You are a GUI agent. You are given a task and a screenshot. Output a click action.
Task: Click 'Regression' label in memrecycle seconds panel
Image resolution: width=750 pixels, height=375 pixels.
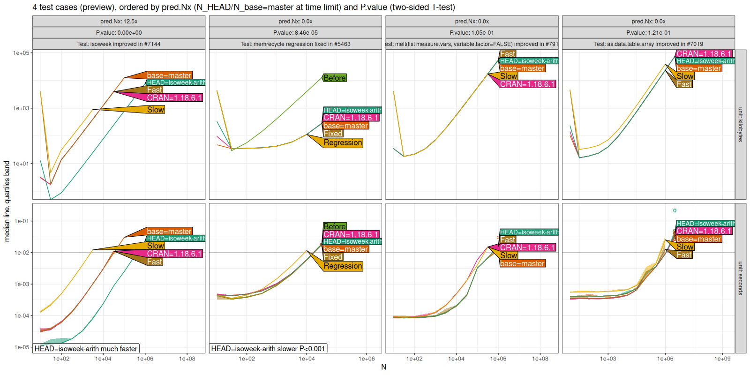click(x=343, y=266)
